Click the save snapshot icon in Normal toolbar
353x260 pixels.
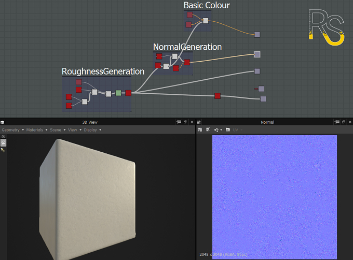(x=228, y=129)
